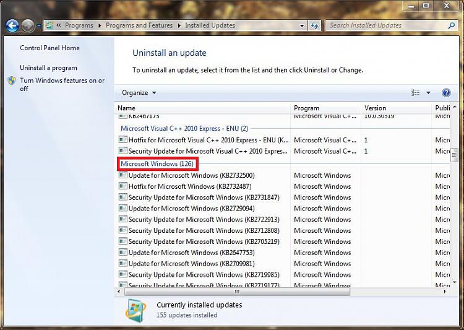The width and height of the screenshot is (464, 330).
Task: Open recent pages dropdown beside Forward button
Action: (x=39, y=26)
